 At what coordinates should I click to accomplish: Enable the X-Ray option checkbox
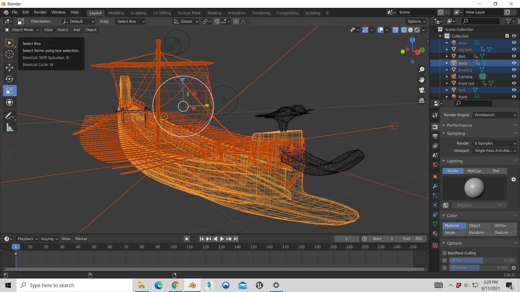click(444, 261)
